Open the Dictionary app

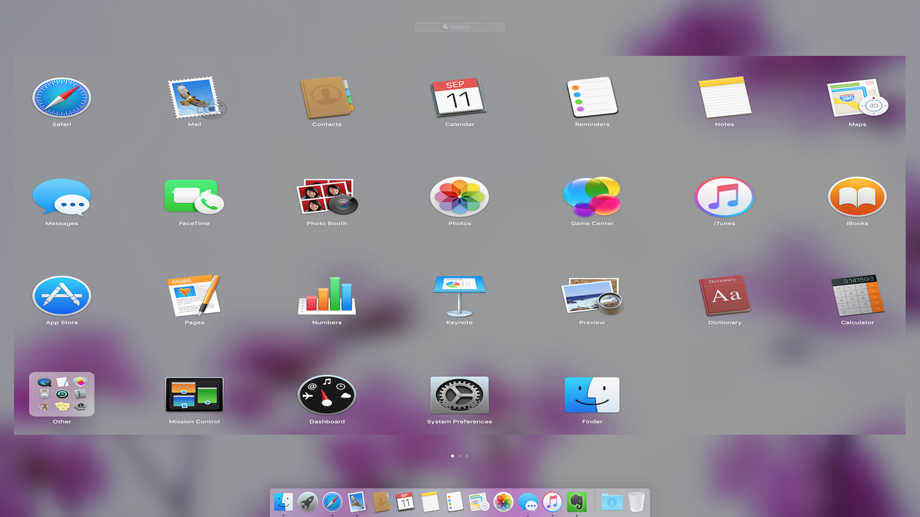tap(724, 296)
